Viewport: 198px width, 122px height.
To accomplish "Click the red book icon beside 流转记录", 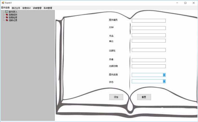I will pyautogui.click(x=7, y=20).
